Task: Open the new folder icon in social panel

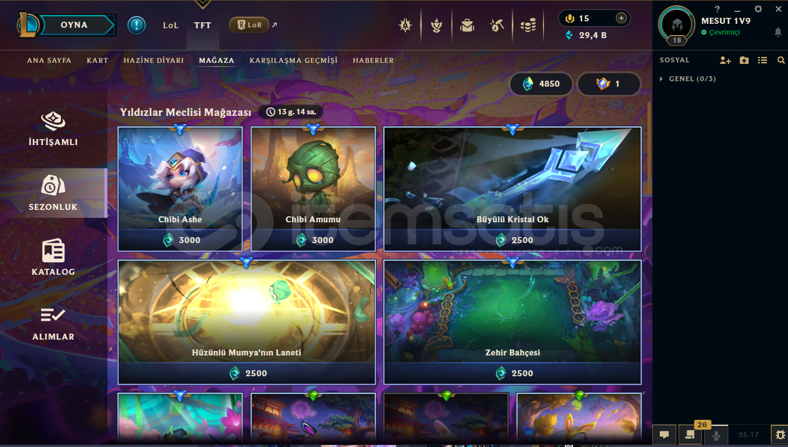Action: [744, 60]
